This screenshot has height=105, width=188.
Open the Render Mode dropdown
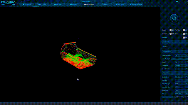181,77
